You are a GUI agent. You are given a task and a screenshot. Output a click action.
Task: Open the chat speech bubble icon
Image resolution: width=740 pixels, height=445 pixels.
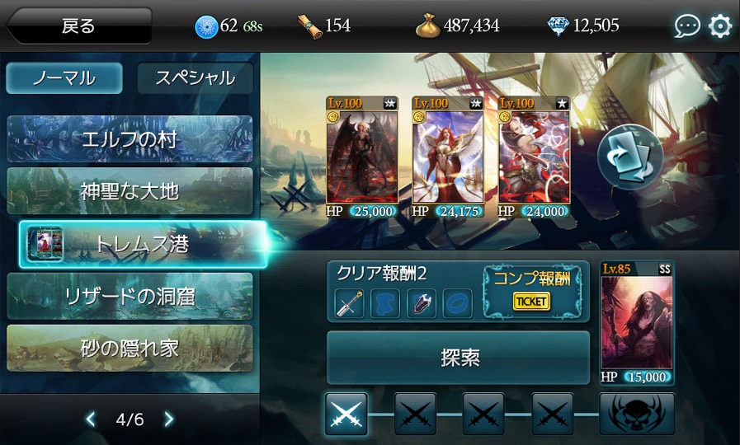[686, 26]
